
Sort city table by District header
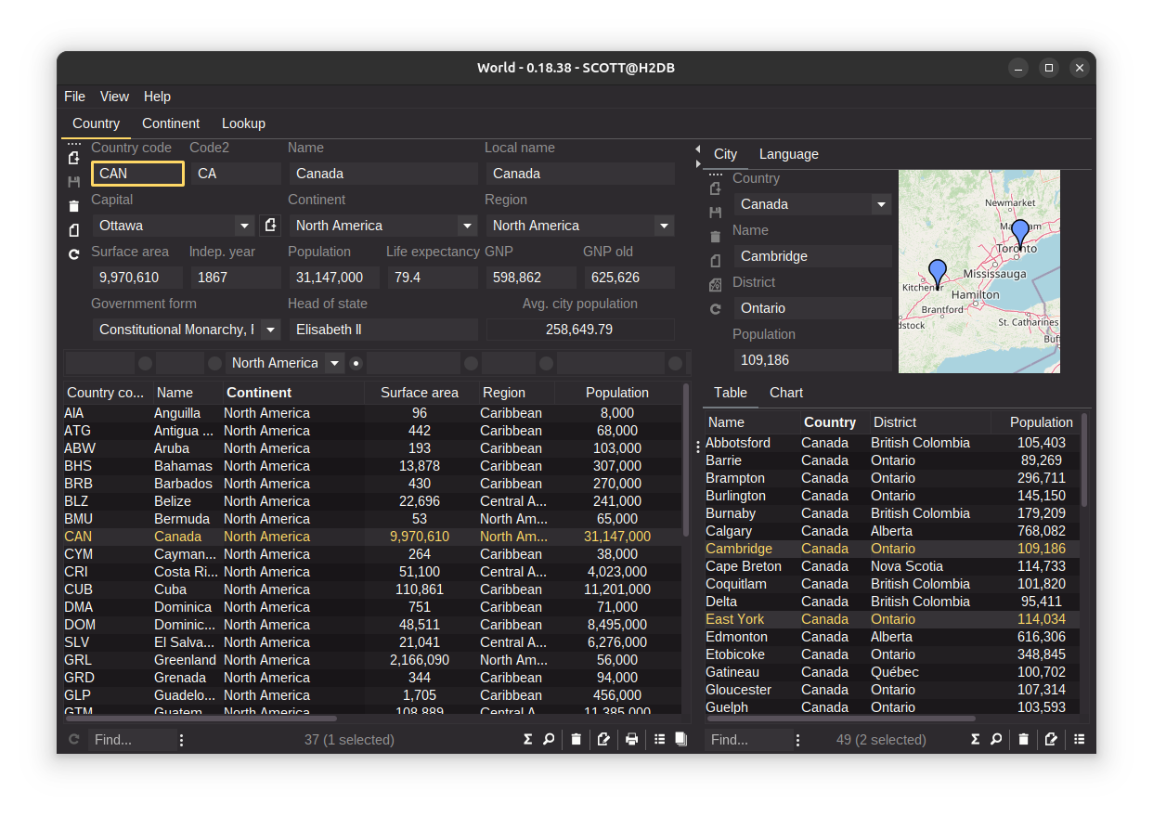pos(928,422)
